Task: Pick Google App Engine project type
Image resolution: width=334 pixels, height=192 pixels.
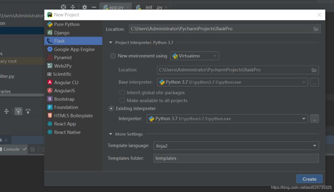Action: [x=73, y=49]
